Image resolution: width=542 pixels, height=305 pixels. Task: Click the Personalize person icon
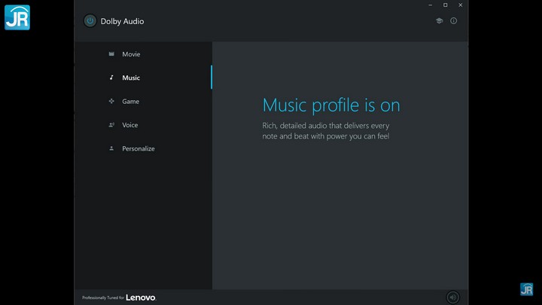pos(111,148)
